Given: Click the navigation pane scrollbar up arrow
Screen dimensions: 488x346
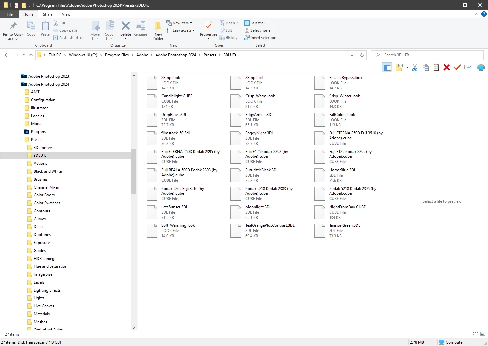Looking at the screenshot, I should click(x=134, y=76).
